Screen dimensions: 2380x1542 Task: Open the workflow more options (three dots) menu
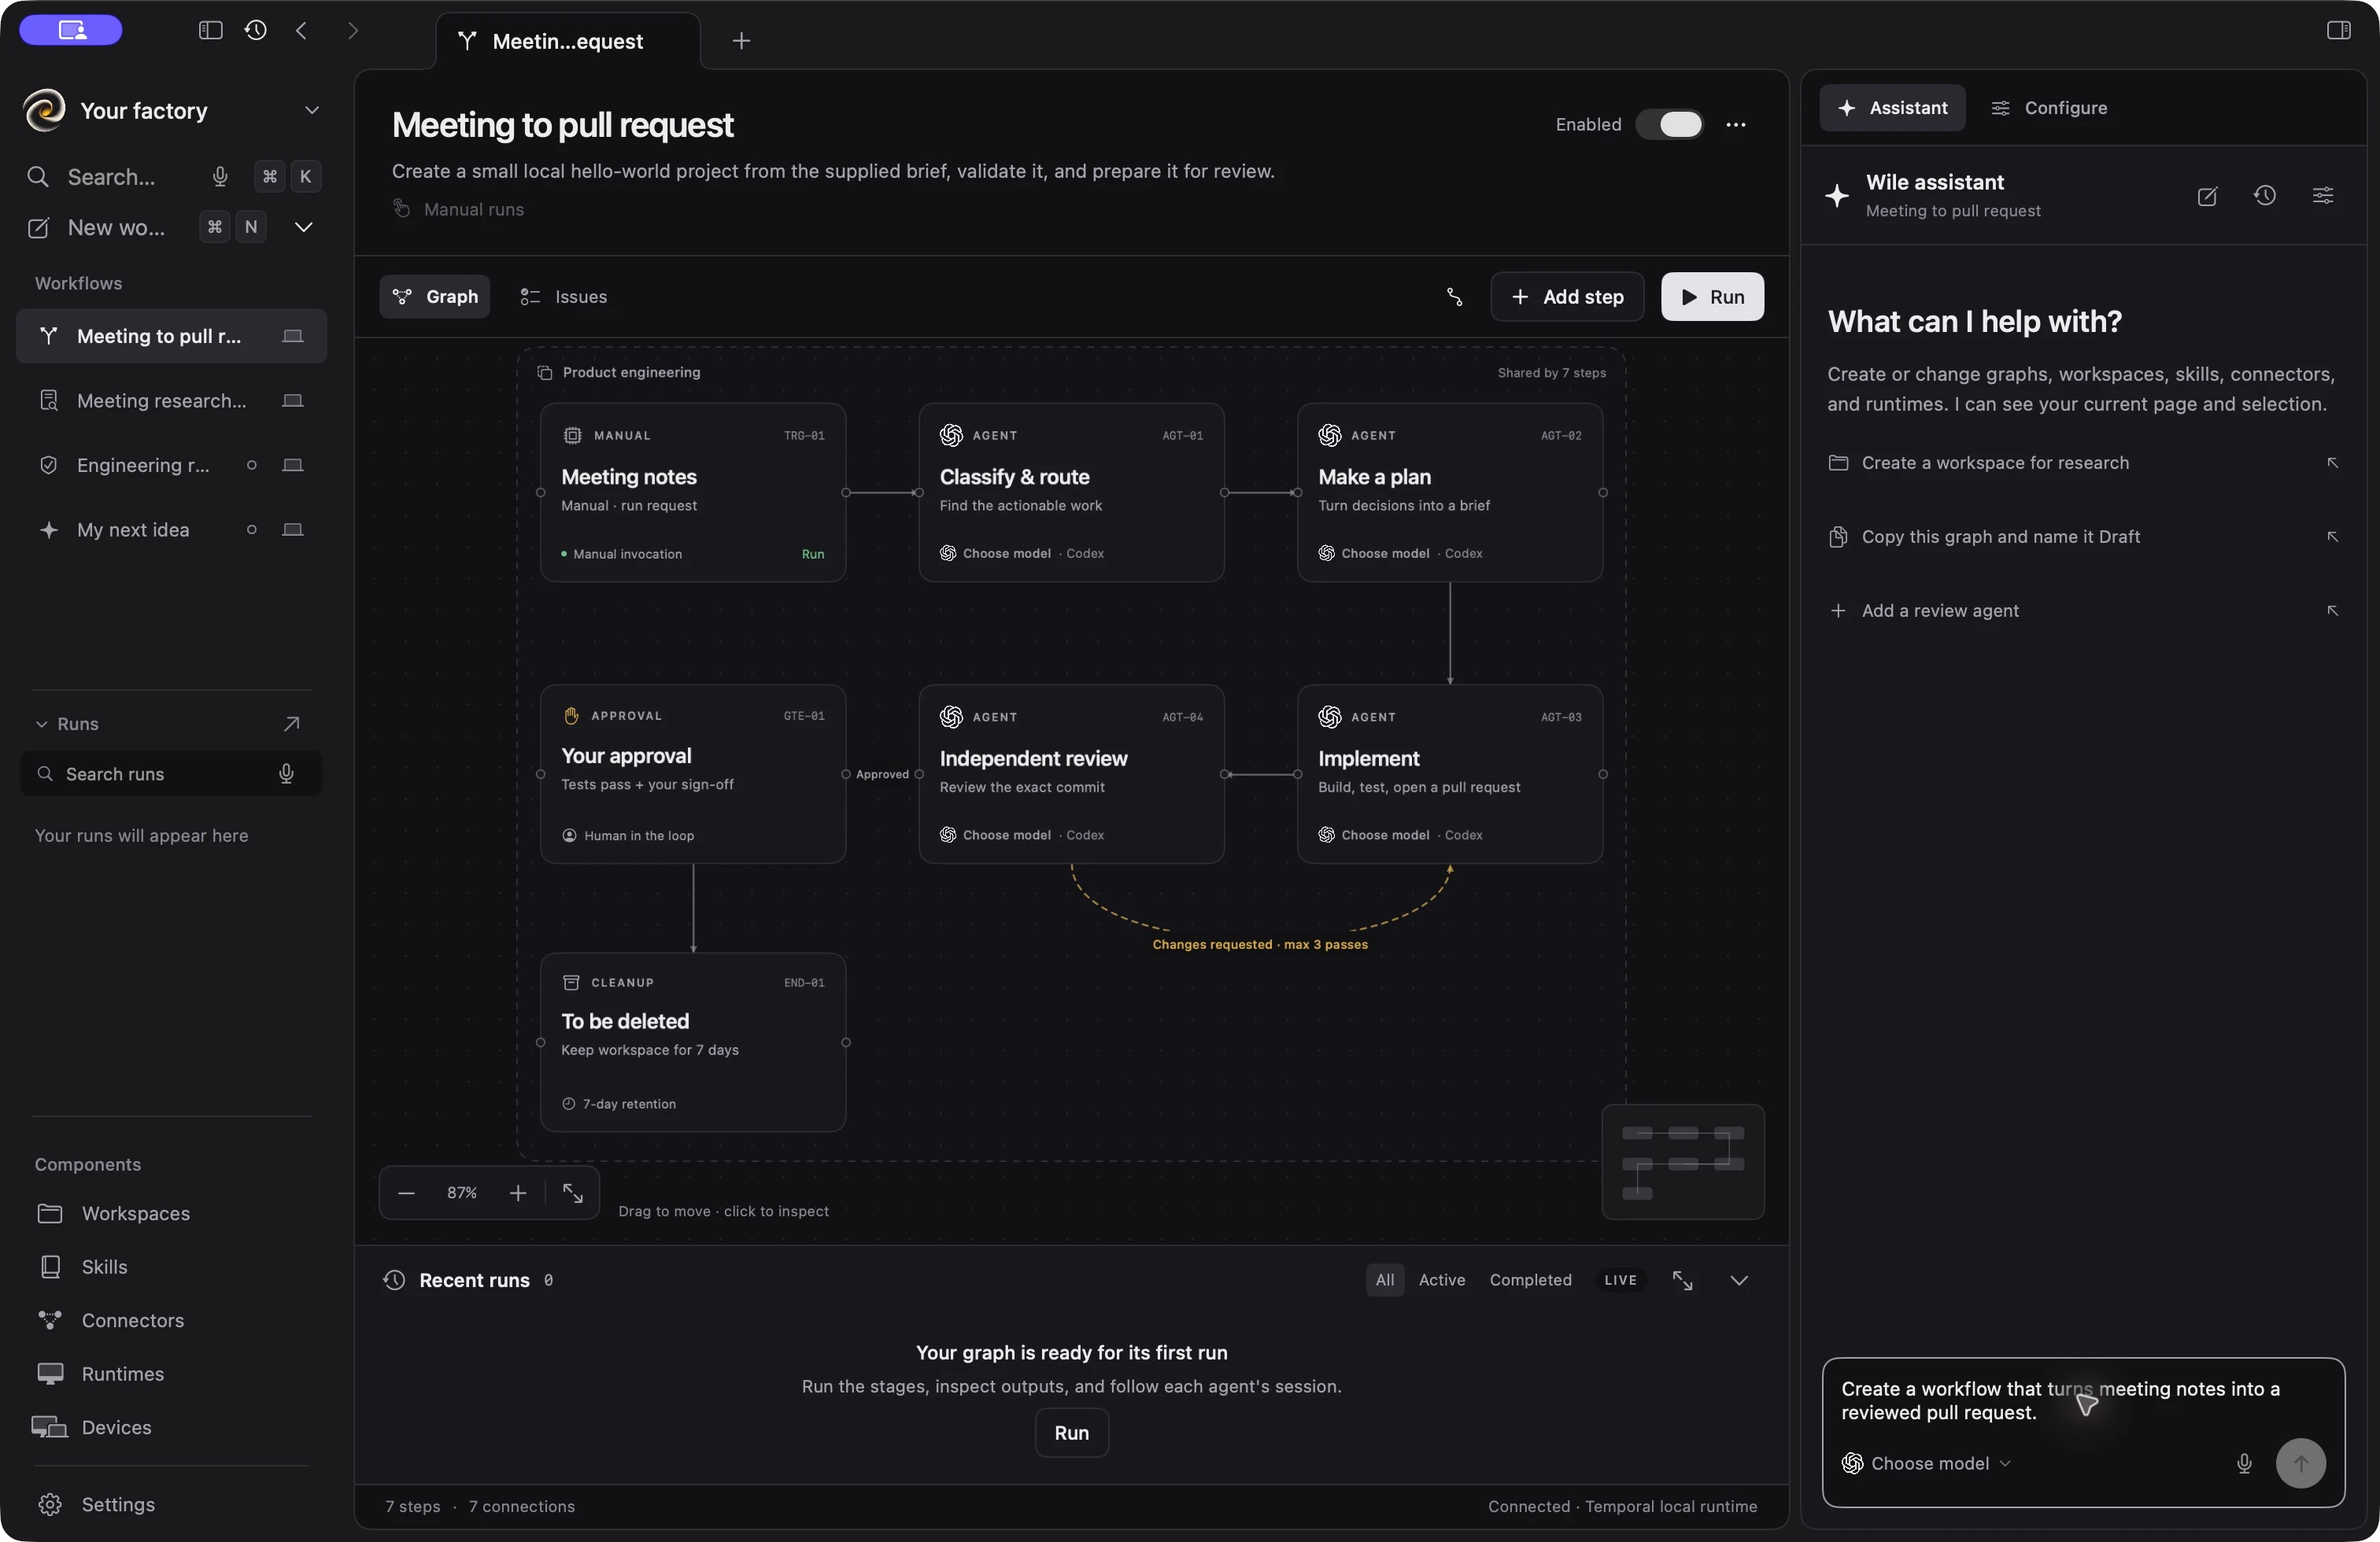(1736, 125)
